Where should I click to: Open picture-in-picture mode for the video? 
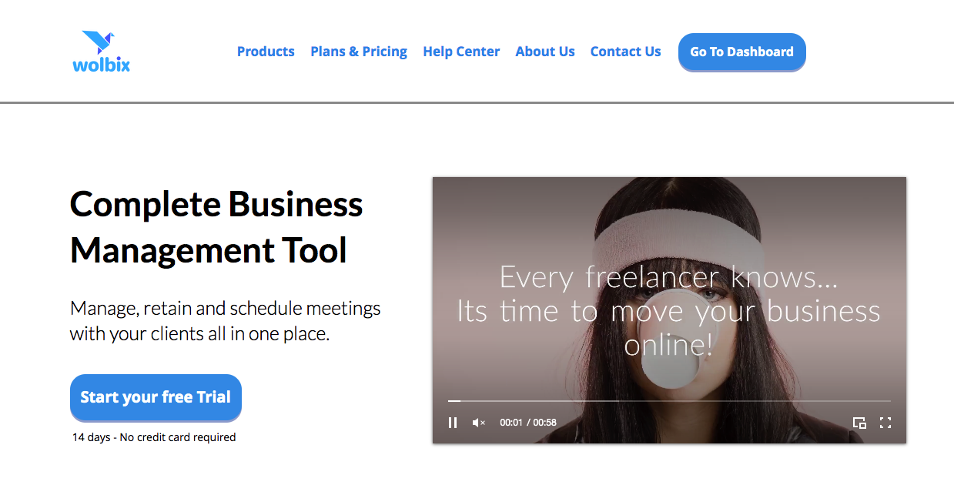point(859,423)
